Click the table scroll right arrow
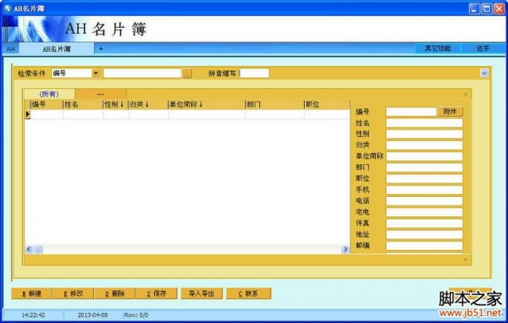The image size is (508, 323). coord(345,249)
